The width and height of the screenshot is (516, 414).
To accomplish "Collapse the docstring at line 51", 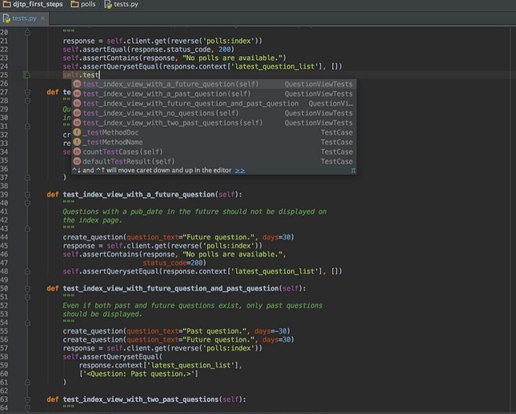I will (27, 297).
